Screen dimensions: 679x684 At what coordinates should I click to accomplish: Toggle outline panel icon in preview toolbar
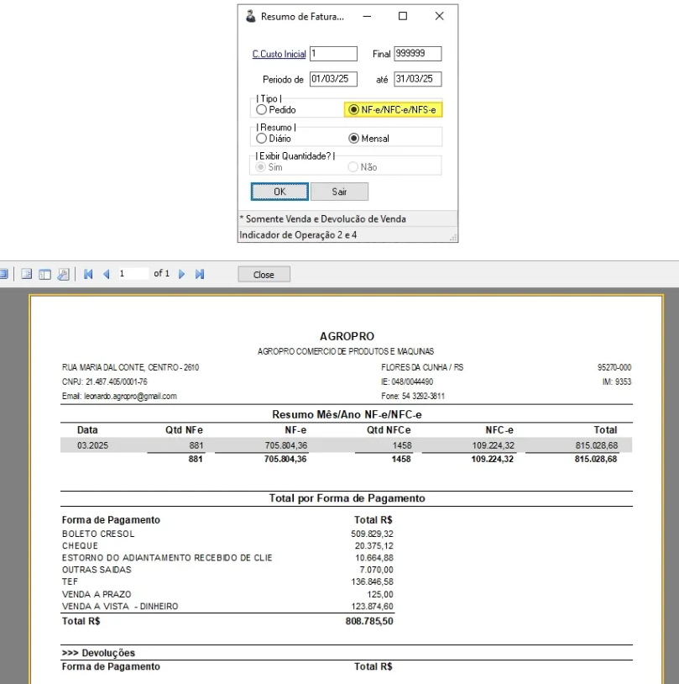click(x=44, y=274)
